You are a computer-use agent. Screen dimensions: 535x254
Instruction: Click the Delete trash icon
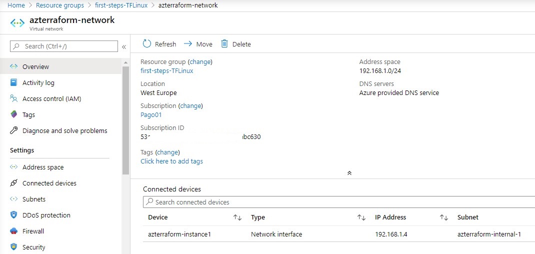click(224, 44)
